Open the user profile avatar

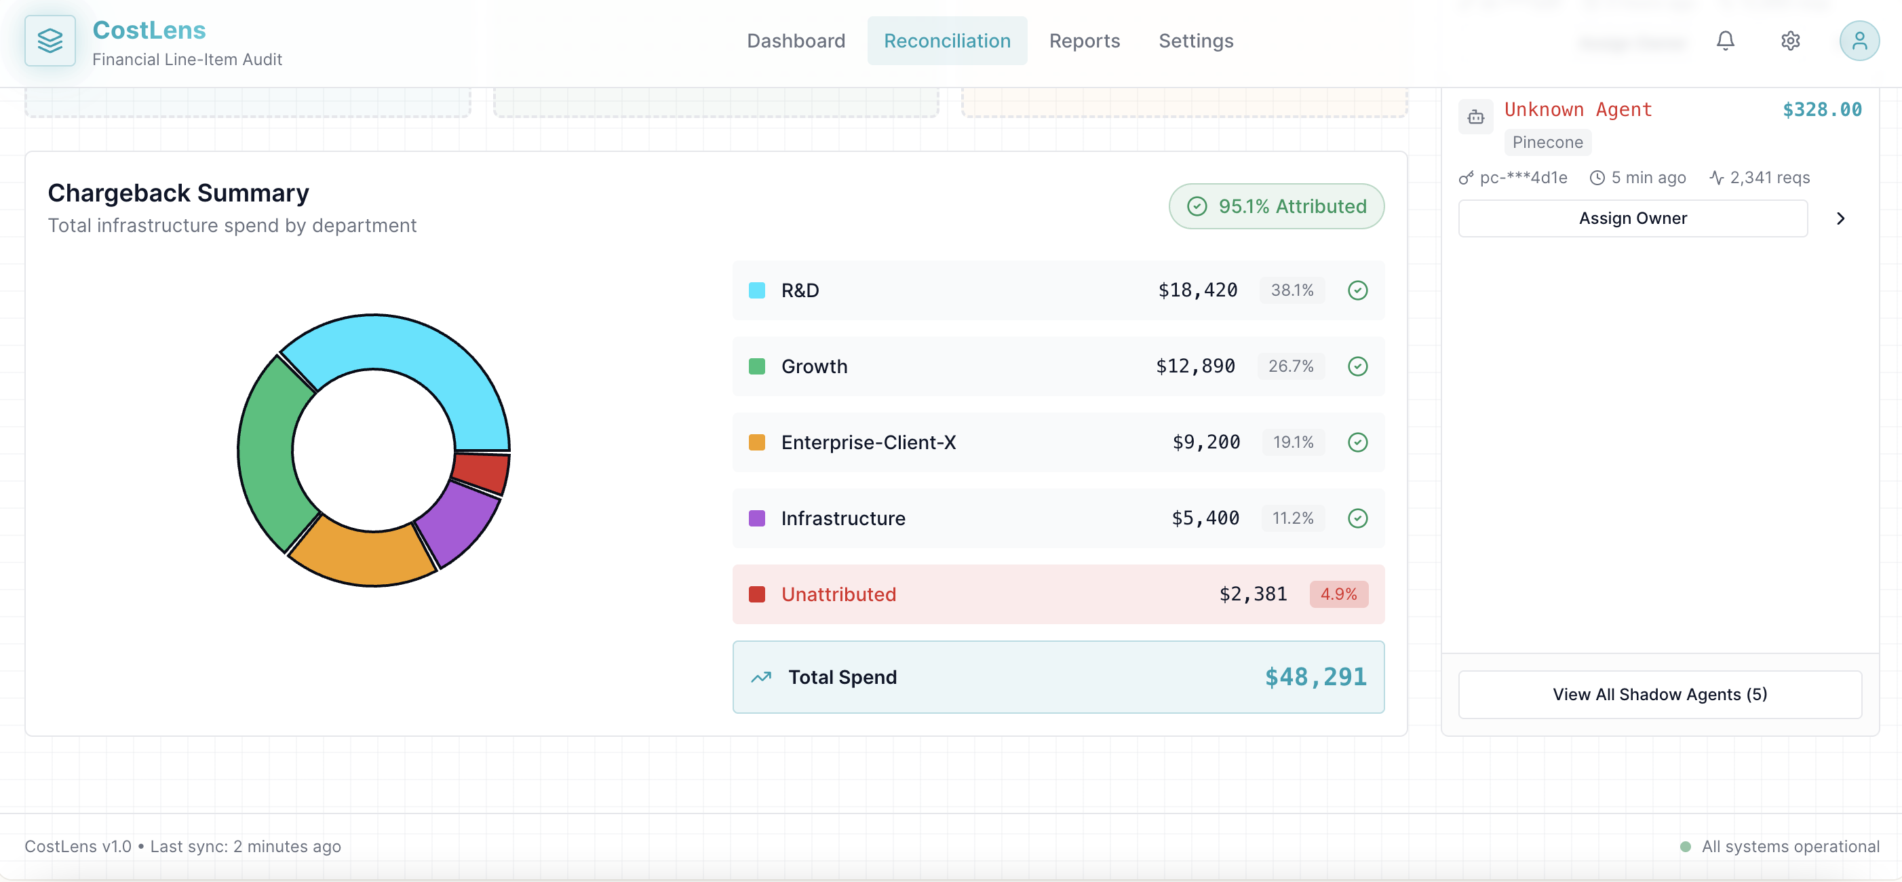pyautogui.click(x=1859, y=41)
